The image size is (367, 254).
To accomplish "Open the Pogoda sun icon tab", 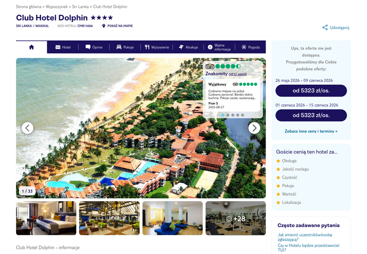I will pos(250,47).
